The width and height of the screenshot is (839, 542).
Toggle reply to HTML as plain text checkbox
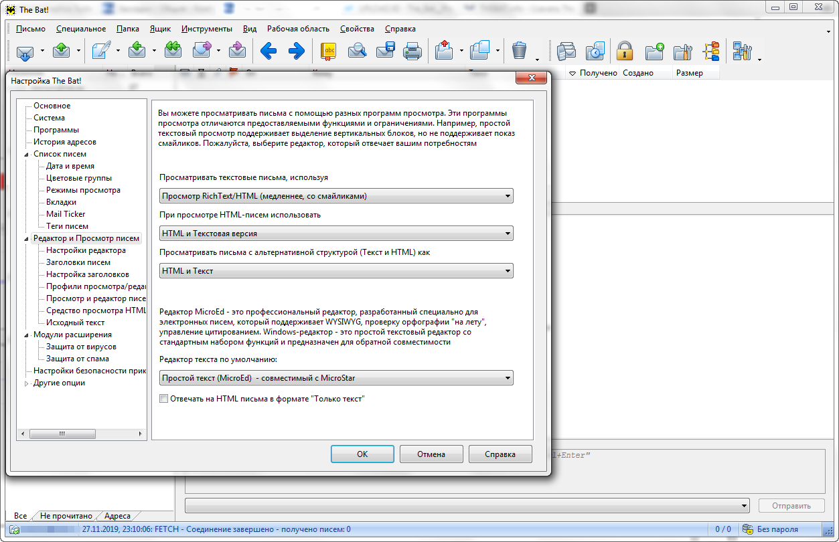point(164,399)
